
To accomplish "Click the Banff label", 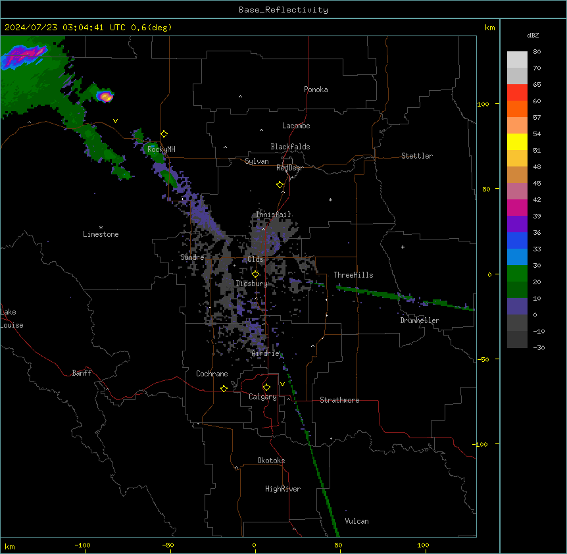I will [x=82, y=373].
